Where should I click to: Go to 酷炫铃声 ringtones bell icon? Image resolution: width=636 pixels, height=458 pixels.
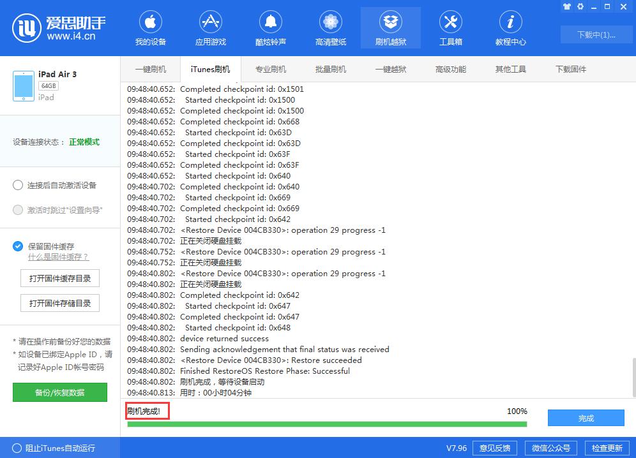(271, 29)
